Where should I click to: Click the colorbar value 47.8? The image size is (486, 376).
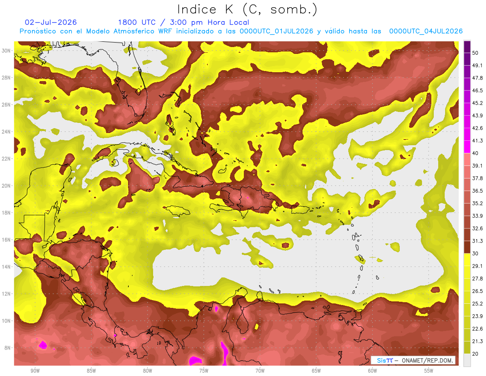click(477, 78)
